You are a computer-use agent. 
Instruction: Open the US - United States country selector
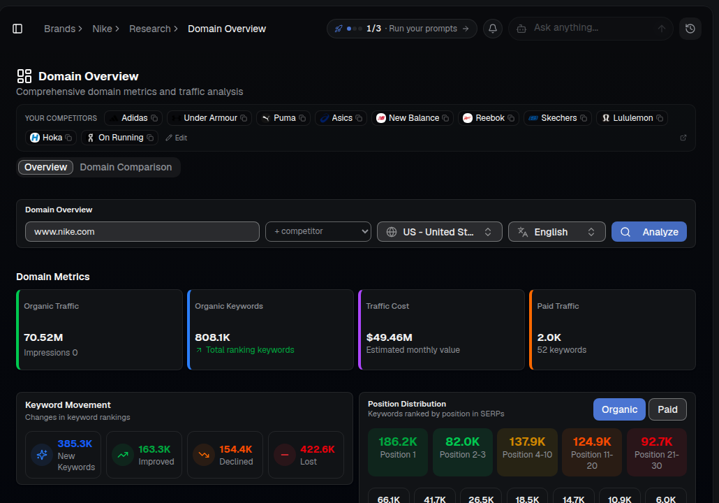tap(439, 232)
